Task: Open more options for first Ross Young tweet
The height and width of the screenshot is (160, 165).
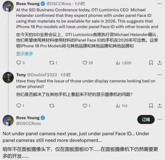Action: click(160, 4)
